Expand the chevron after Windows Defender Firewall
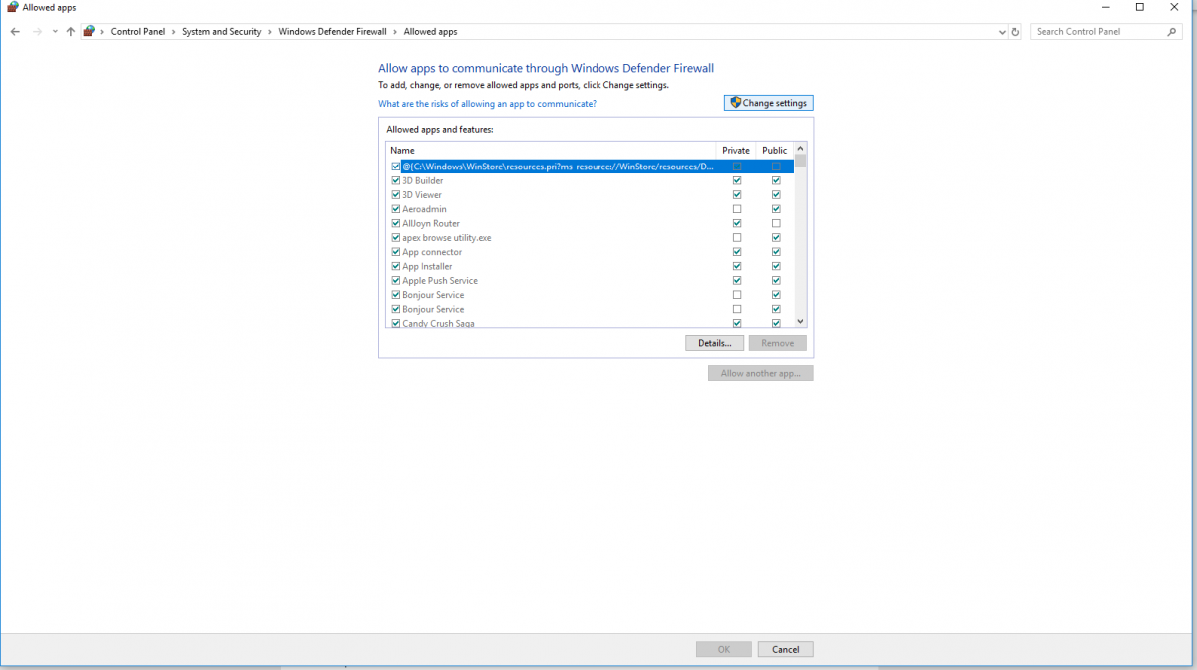This screenshot has width=1197, height=670. pyautogui.click(x=396, y=32)
